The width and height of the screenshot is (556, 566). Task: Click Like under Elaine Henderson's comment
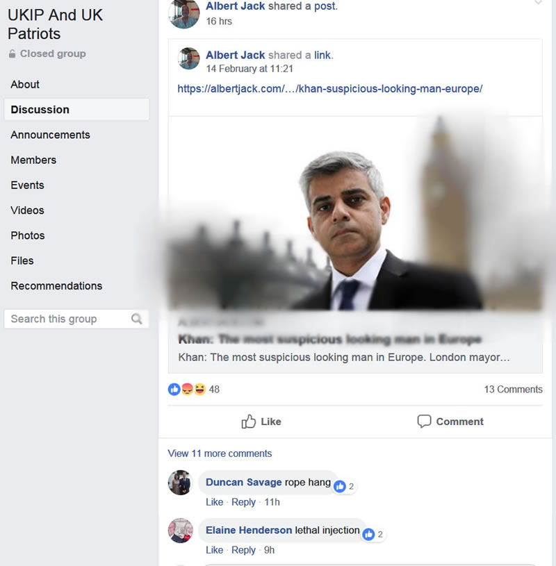[214, 550]
